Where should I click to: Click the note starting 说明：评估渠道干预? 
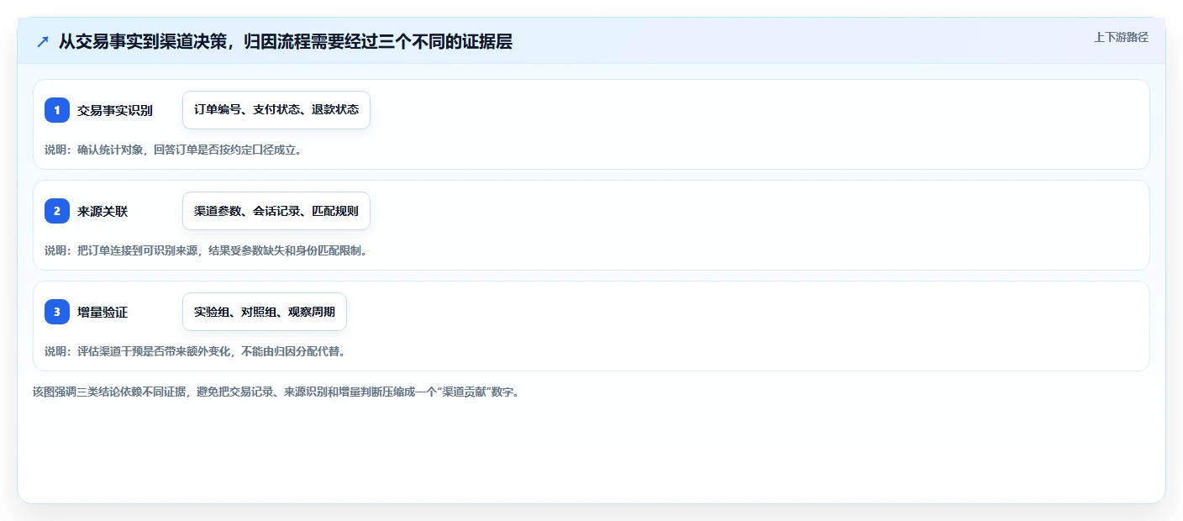[195, 351]
